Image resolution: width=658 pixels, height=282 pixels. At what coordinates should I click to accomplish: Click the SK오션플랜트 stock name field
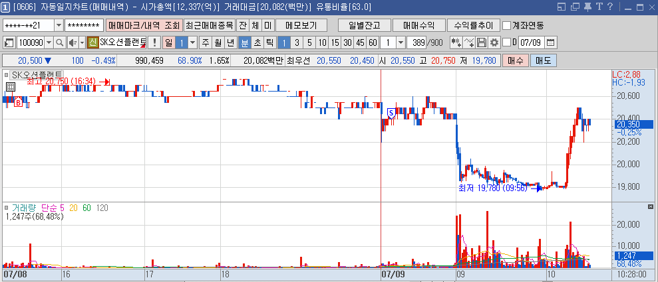123,42
